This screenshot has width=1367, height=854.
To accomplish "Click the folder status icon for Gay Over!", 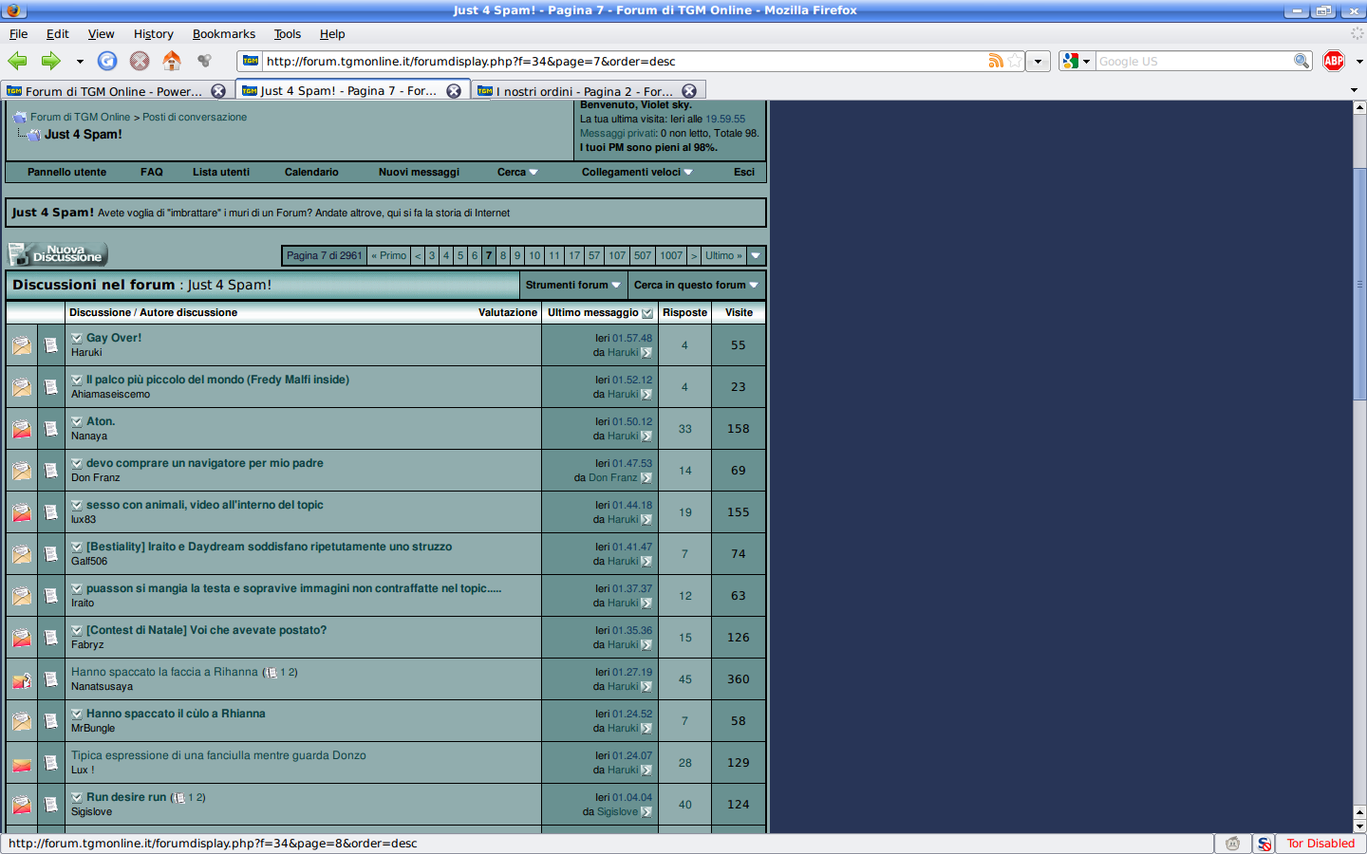I will 22,345.
